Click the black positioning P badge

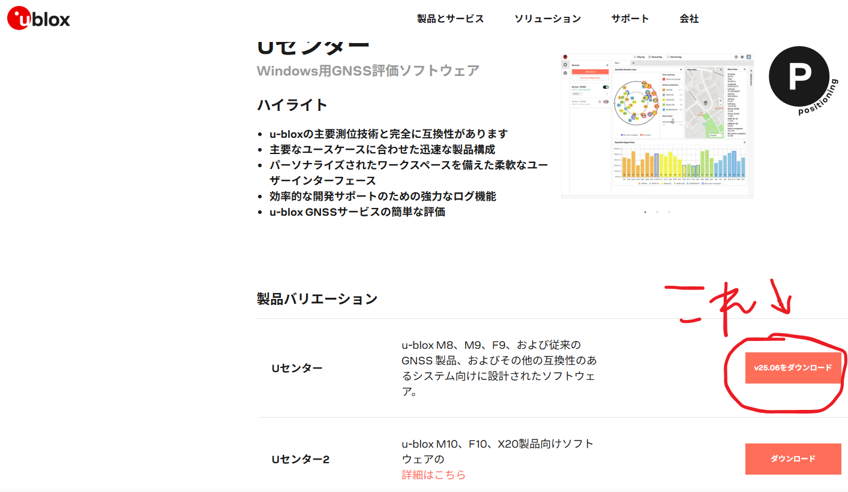point(799,76)
